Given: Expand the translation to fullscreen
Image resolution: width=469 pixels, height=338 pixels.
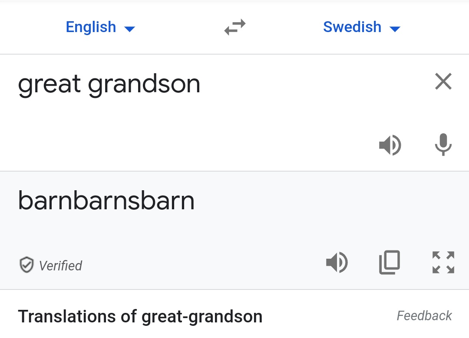Looking at the screenshot, I should pyautogui.click(x=443, y=263).
